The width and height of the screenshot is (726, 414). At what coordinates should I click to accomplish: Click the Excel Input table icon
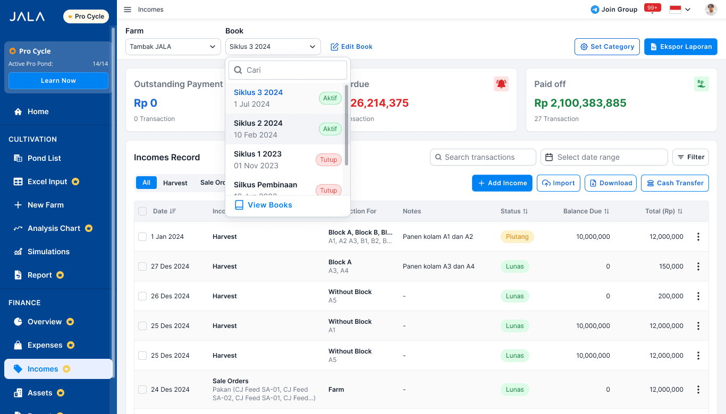tap(18, 182)
